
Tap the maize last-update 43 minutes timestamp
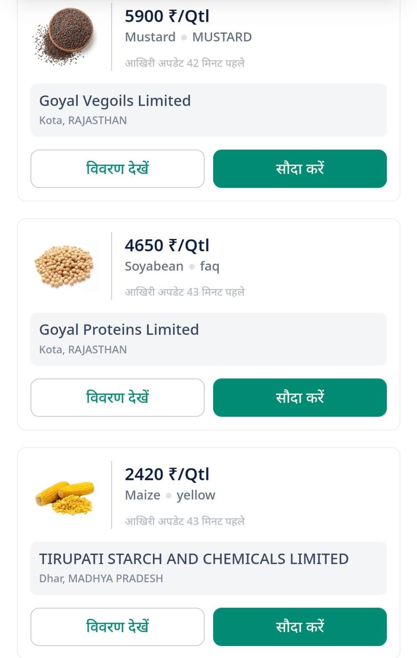pyautogui.click(x=185, y=521)
